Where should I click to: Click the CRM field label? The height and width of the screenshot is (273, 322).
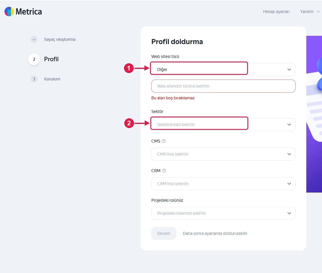click(156, 171)
